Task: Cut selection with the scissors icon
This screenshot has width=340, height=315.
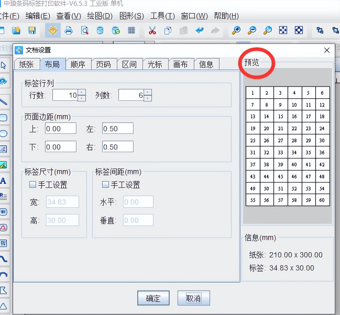Action: 152,30
